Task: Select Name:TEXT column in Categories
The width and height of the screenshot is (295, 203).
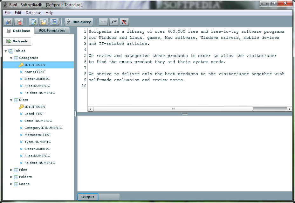Action: 35,72
